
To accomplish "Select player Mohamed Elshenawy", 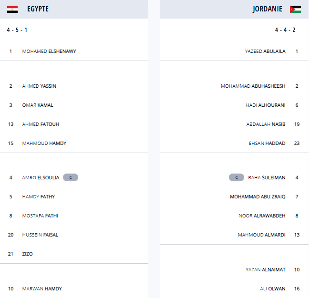I will 49,51.
